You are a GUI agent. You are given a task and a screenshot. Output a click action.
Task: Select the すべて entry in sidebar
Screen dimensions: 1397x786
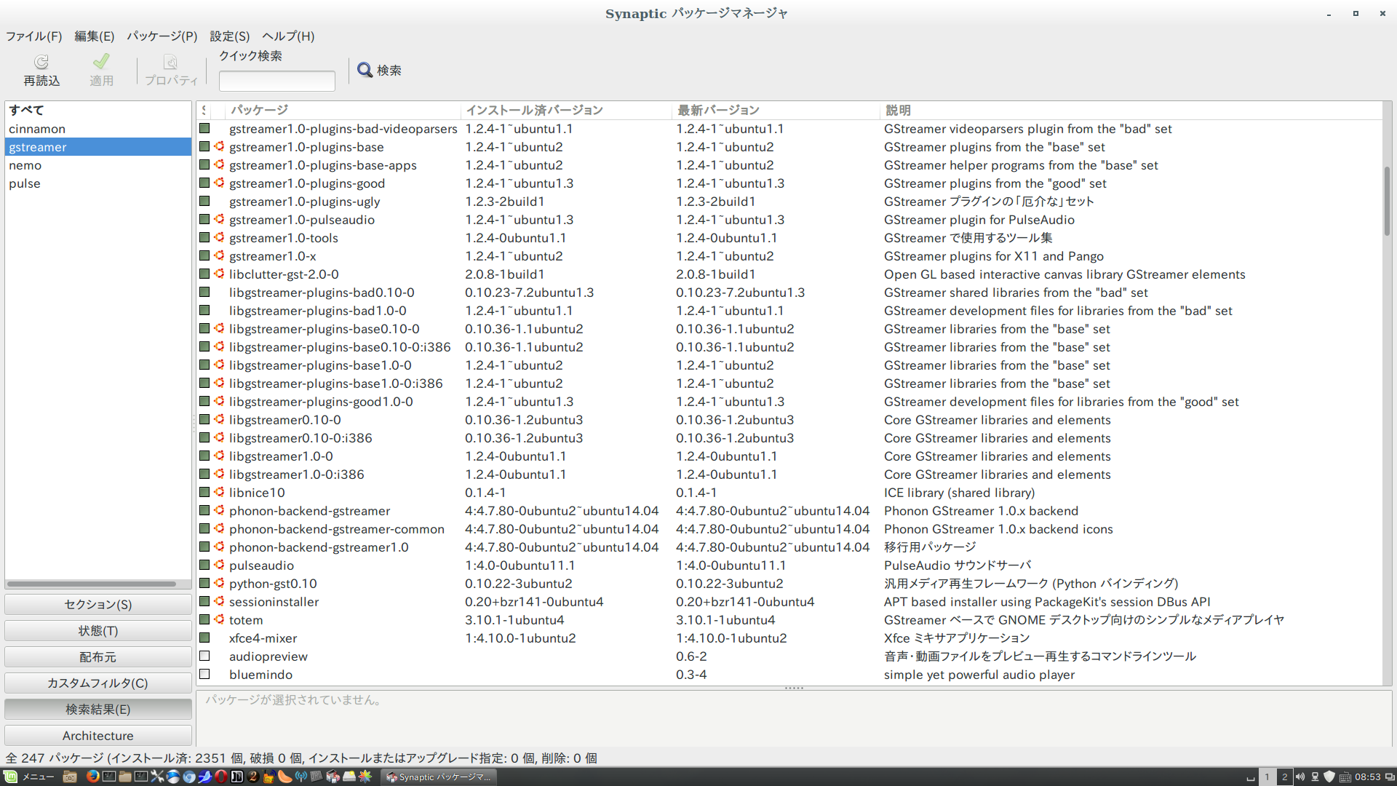[98, 110]
